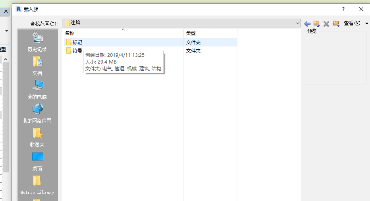Click the Revit R icon in title bar
This screenshot has width=370, height=201.
(x=19, y=9)
